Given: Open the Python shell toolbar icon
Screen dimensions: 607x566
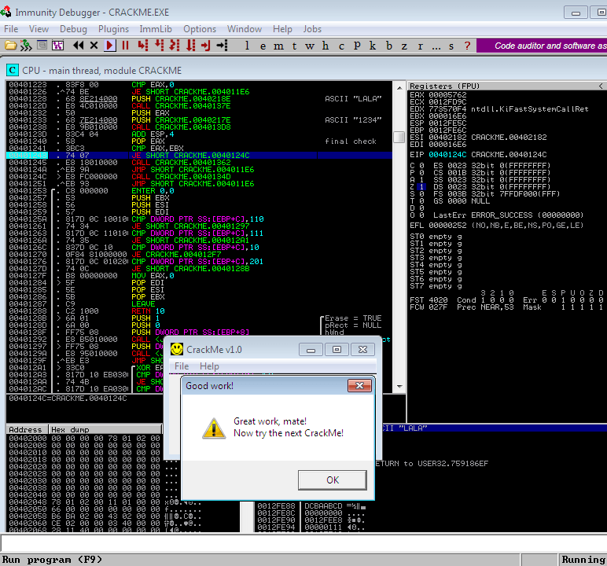Looking at the screenshot, I should 26,46.
